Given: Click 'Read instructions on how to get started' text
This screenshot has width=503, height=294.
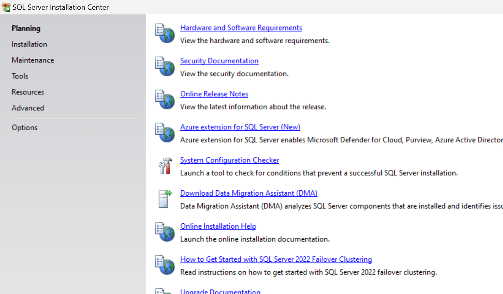Looking at the screenshot, I should [x=309, y=272].
